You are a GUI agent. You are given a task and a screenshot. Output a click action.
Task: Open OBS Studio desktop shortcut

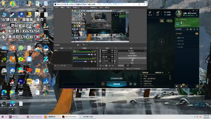point(4,105)
